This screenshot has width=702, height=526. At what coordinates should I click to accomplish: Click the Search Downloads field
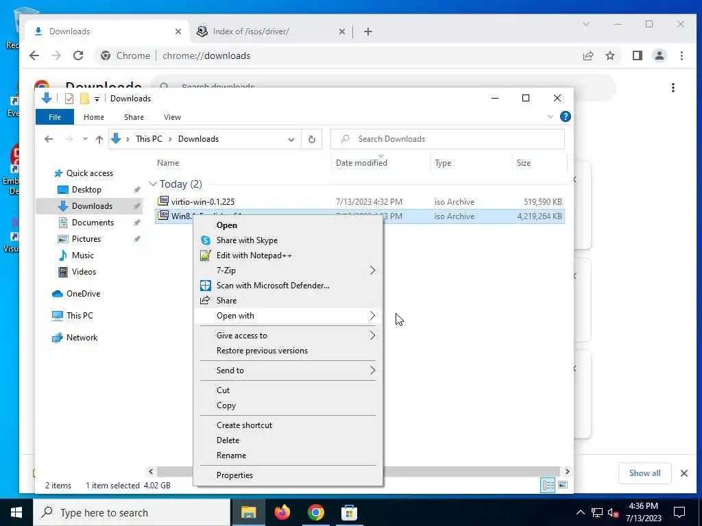click(447, 139)
